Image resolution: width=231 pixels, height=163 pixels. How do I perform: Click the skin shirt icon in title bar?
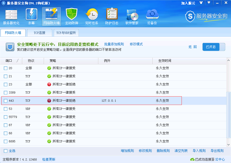tap(201, 3)
